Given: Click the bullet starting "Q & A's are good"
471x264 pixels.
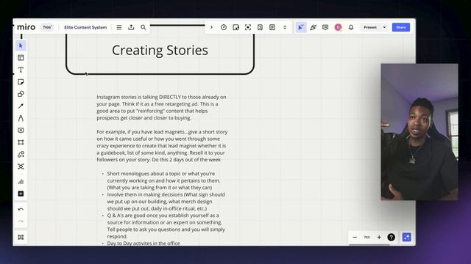Looking at the screenshot, I should pos(166,226).
